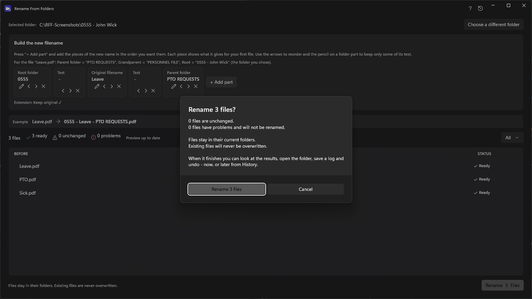Screen dimensions: 532x299
Task: Move Parent folder part left
Action: [x=181, y=86]
